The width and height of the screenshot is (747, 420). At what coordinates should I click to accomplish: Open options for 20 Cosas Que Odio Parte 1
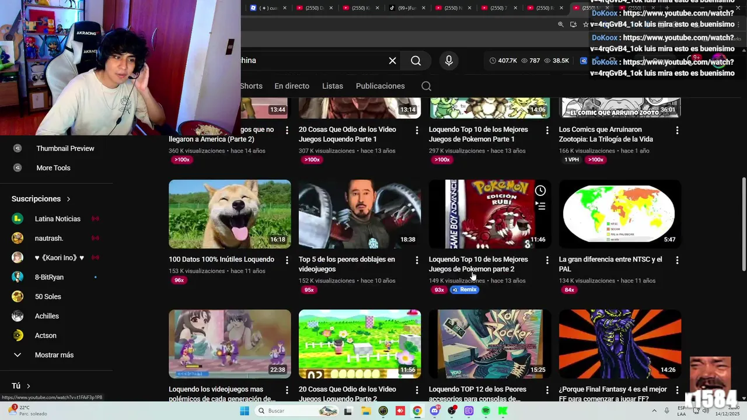coord(417,130)
